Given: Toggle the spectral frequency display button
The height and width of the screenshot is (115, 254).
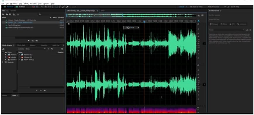Looking at the screenshot, I should tap(34, 7).
